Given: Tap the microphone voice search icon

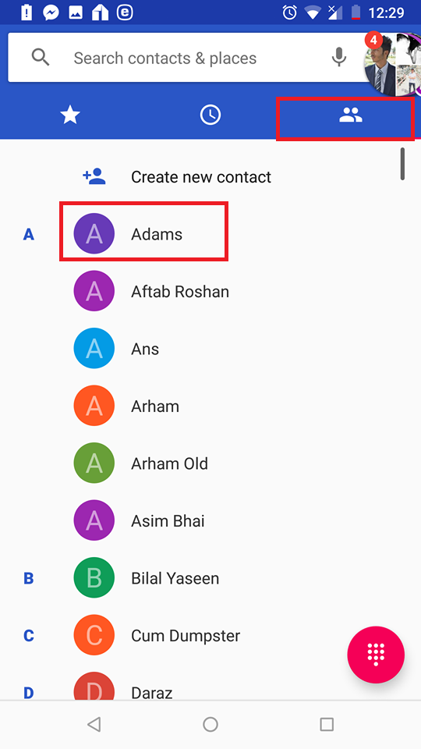Looking at the screenshot, I should 339,57.
